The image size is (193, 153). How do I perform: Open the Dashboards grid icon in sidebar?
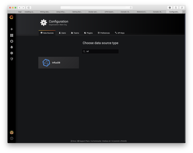coord(12,35)
